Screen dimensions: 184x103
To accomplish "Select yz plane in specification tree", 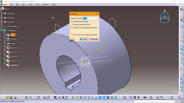I will pos(11,18).
